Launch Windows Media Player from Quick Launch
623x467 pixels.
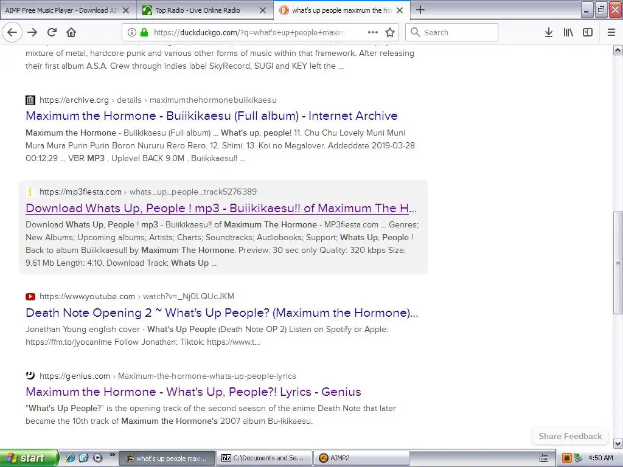[x=98, y=458]
